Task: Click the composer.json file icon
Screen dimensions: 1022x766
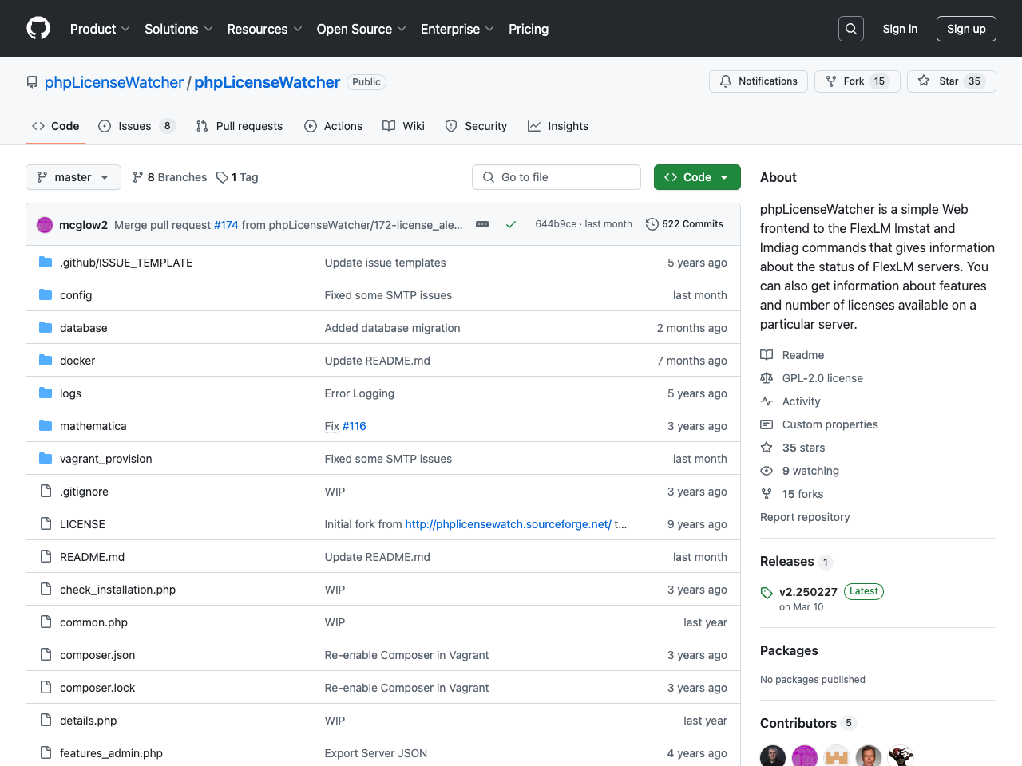Action: point(46,655)
